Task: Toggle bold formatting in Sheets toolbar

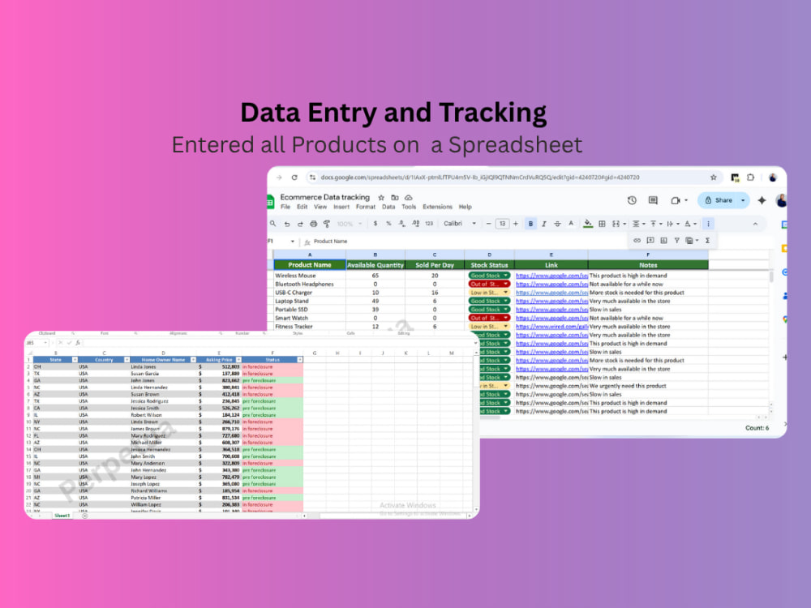Action: (530, 224)
